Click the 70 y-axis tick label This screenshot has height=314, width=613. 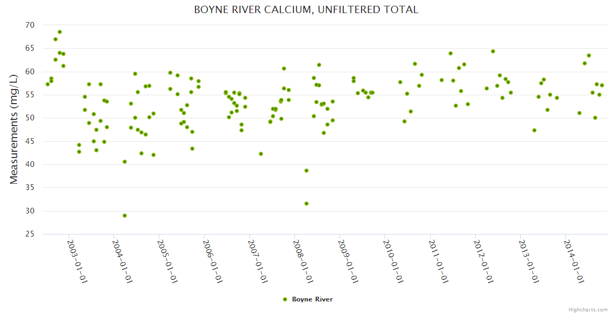[x=30, y=25]
